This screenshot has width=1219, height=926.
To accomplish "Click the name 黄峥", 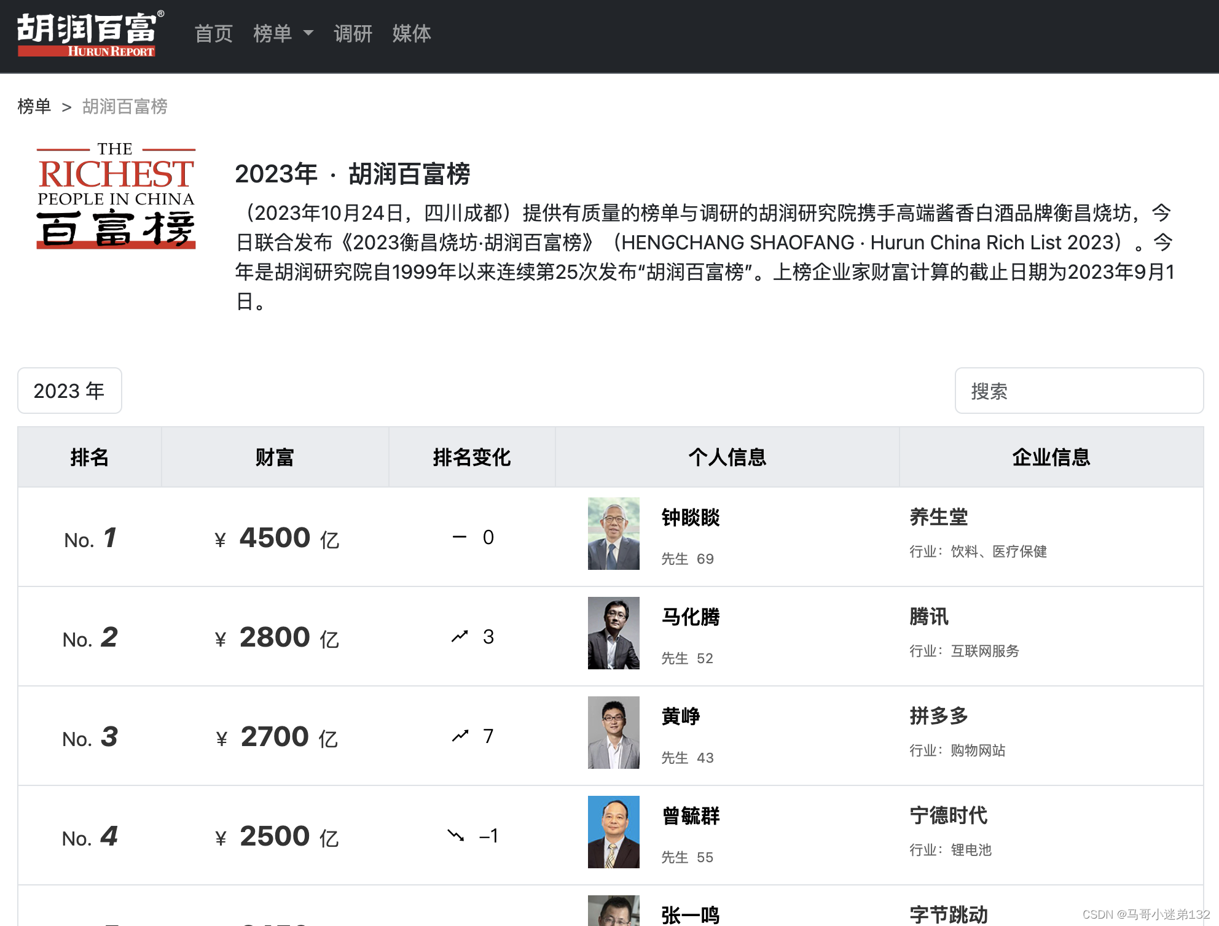I will tap(681, 717).
